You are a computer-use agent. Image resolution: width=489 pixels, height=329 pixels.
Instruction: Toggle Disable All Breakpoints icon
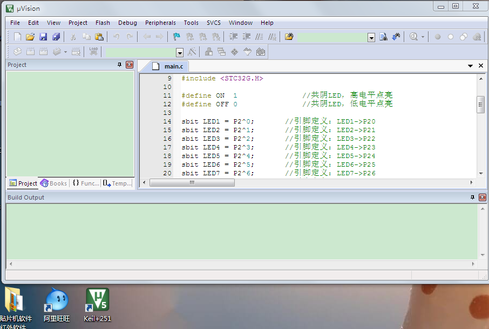click(464, 37)
